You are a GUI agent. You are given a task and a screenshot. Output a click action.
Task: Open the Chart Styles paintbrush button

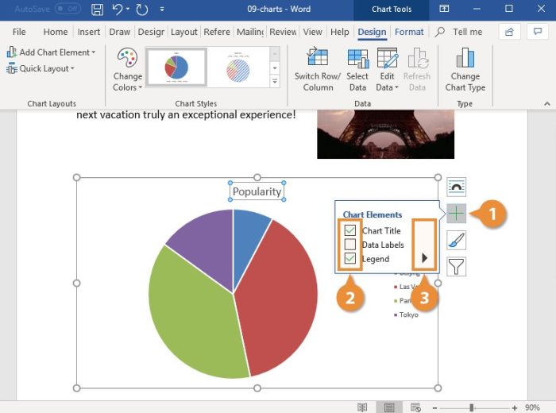click(457, 240)
